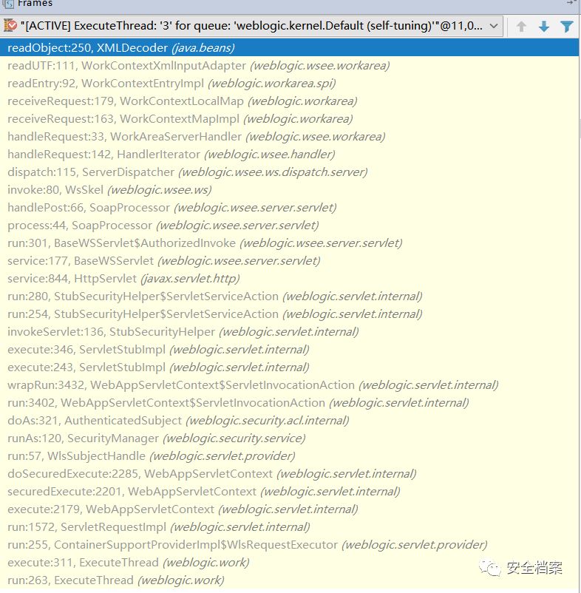The height and width of the screenshot is (593, 581).
Task: Select frame execute:311, ExecuteThread
Action: [290, 563]
